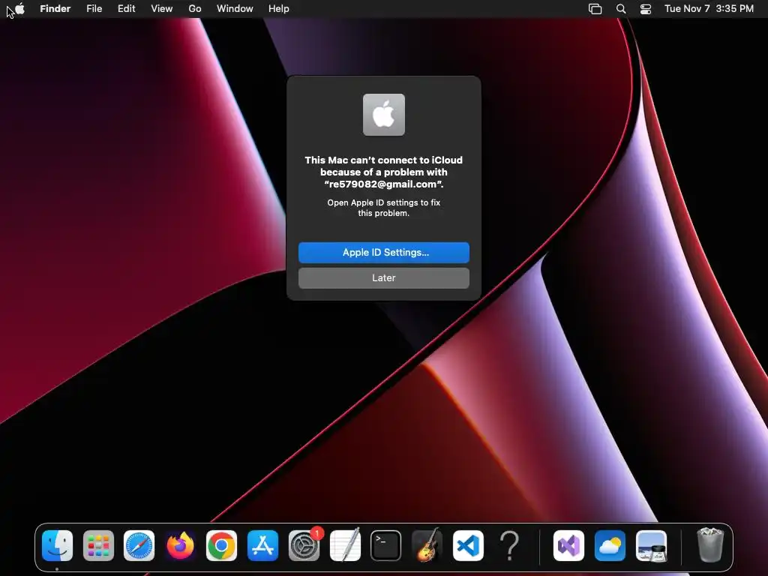
Task: Open Launchpad in the Dock
Action: point(98,545)
